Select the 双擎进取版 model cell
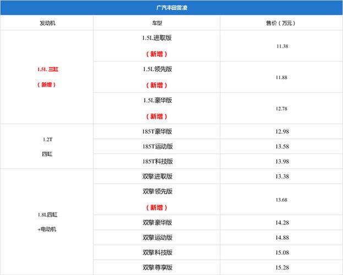The image size is (343, 275). click(157, 176)
